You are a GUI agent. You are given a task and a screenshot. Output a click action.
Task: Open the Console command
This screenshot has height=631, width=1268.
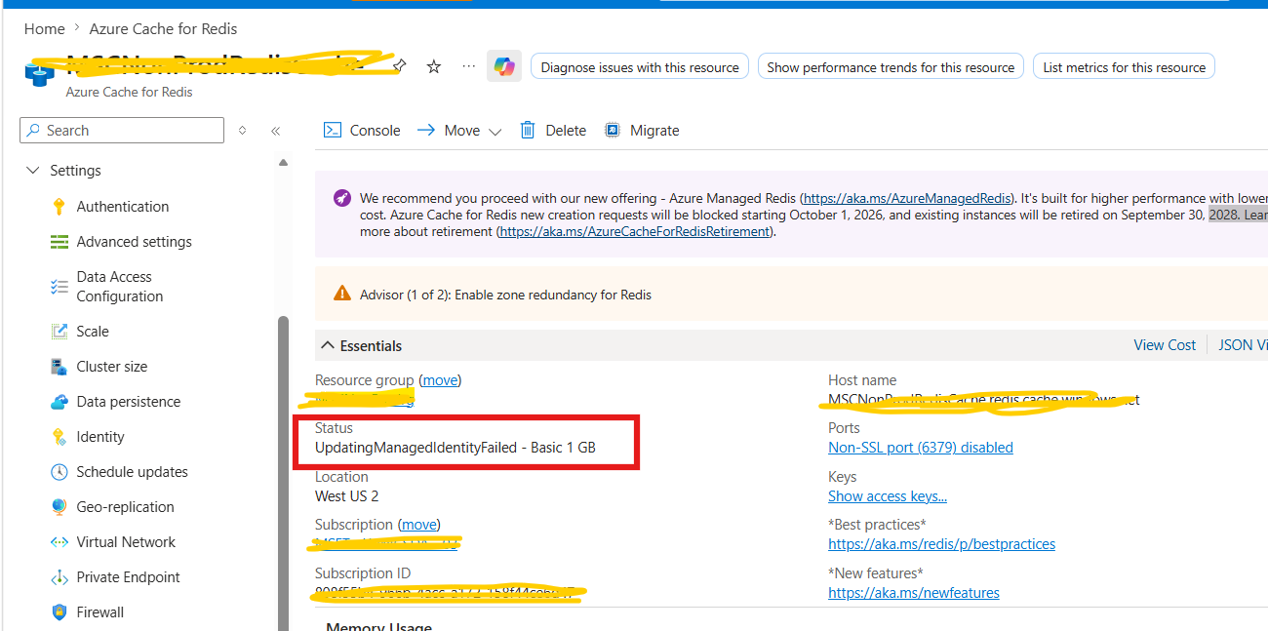click(363, 130)
